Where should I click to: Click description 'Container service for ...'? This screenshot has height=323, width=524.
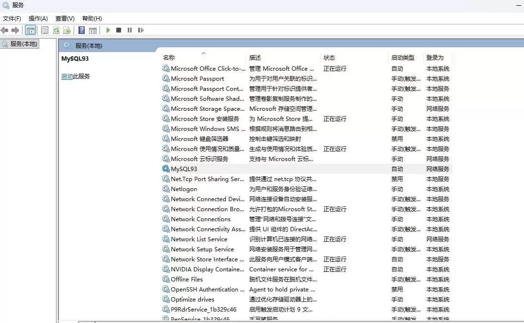[281, 269]
